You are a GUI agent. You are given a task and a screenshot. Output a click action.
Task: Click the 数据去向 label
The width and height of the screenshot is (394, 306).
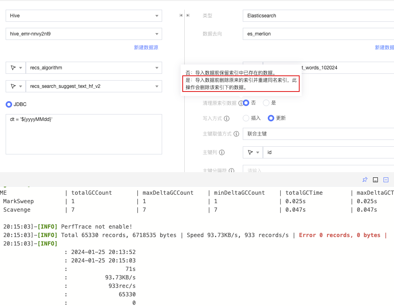(x=212, y=34)
